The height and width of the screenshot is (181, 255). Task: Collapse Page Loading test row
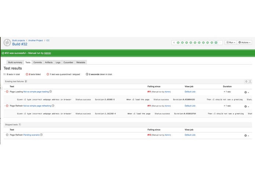point(5,92)
